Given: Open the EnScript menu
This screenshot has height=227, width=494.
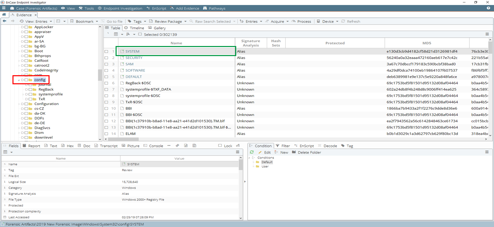Looking at the screenshot, I should pos(156,8).
